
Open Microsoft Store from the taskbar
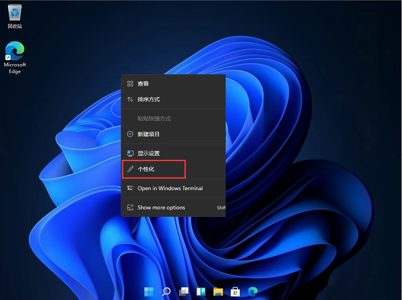(235, 291)
